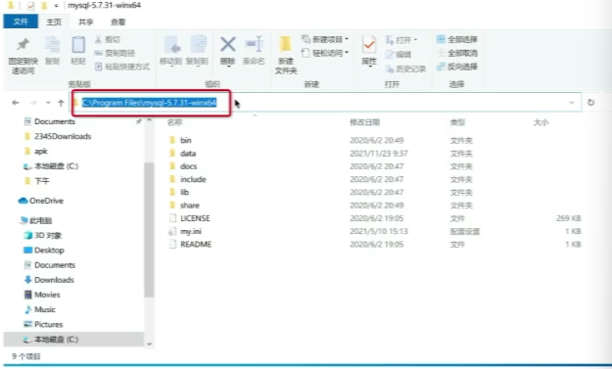Select the docs folder row
Image resolution: width=612 pixels, height=369 pixels.
[375, 166]
